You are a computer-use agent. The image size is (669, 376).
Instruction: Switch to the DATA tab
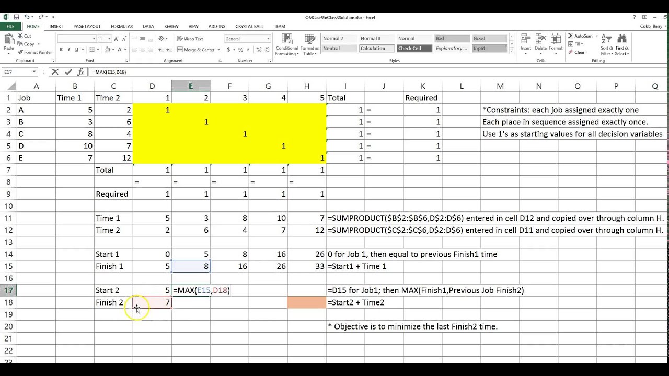148,26
